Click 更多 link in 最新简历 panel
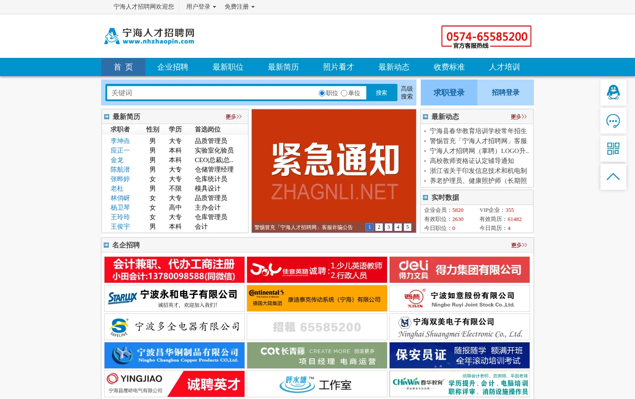This screenshot has width=635, height=399. (234, 117)
